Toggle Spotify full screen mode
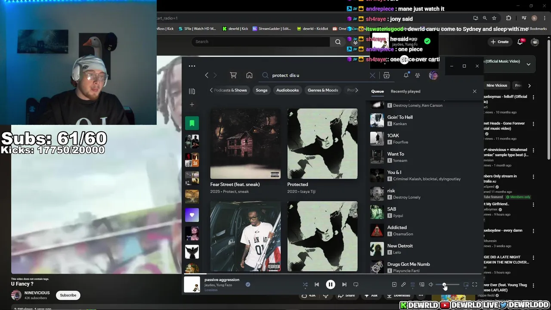 [475, 285]
